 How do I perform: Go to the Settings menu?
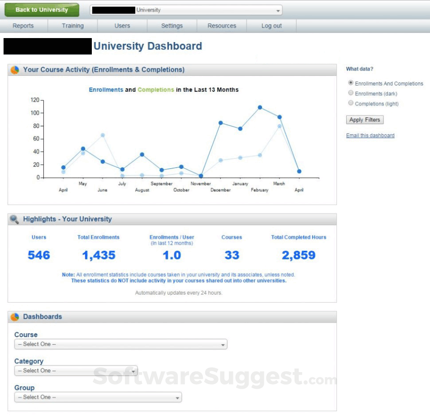(172, 26)
